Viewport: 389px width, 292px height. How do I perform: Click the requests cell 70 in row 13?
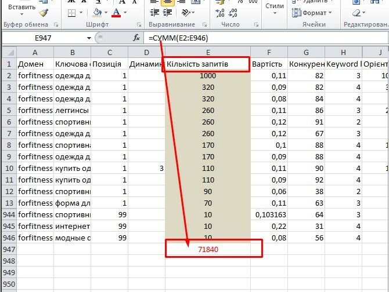(208, 203)
